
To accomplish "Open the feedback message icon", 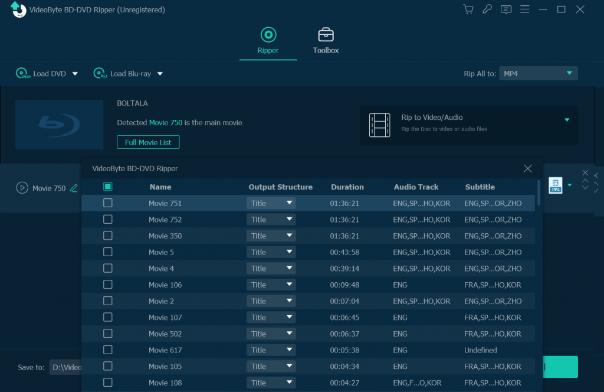I will [505, 9].
